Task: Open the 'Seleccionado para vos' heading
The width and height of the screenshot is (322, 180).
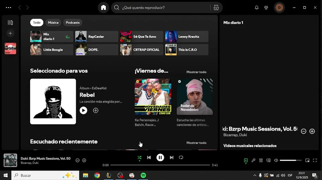Action: pos(59,71)
